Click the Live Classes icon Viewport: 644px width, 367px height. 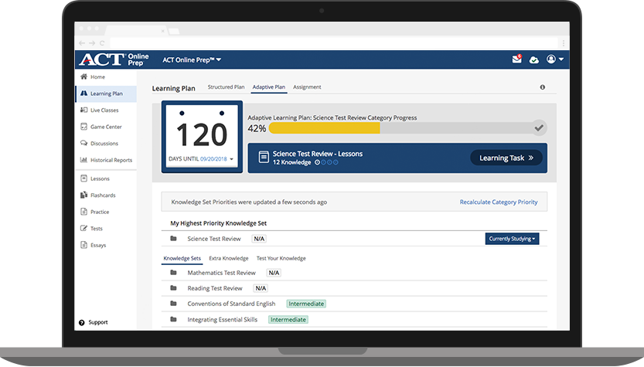pyautogui.click(x=83, y=110)
